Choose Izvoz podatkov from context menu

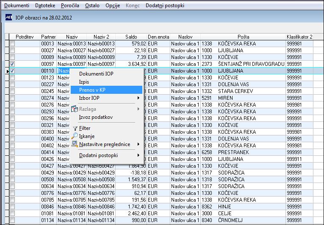[x=96, y=117]
